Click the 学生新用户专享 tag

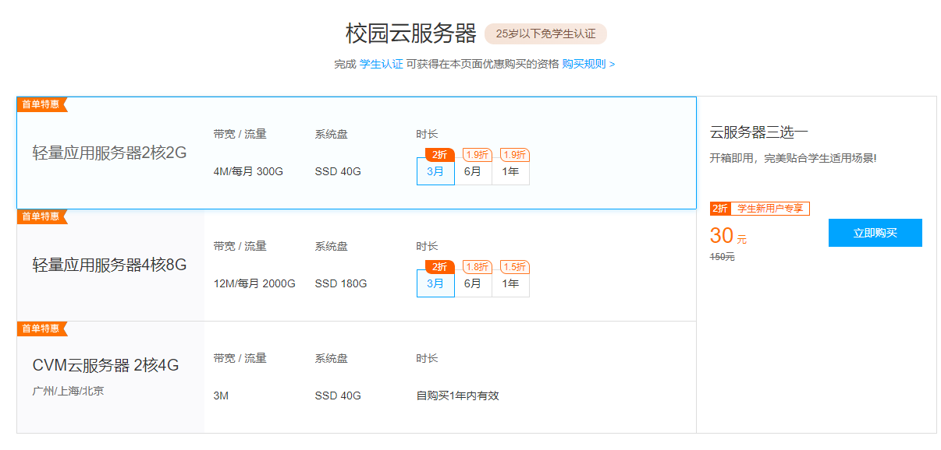769,209
